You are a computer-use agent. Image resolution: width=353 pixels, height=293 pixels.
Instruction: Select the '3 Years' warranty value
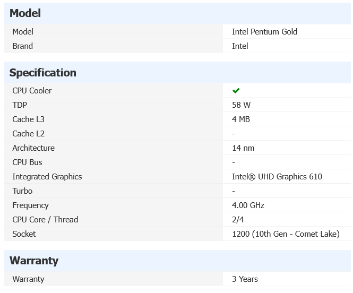(x=245, y=279)
